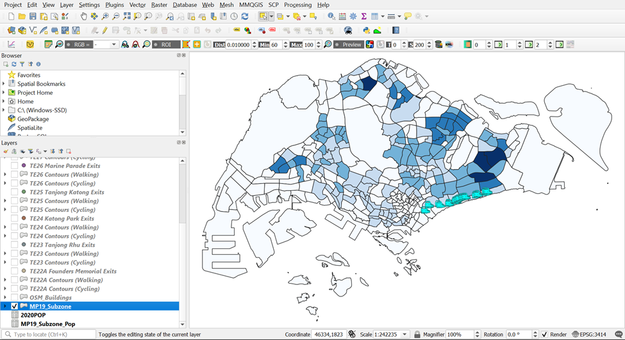Click the Save Project floppy disk icon
The image size is (625, 340).
coord(33,16)
